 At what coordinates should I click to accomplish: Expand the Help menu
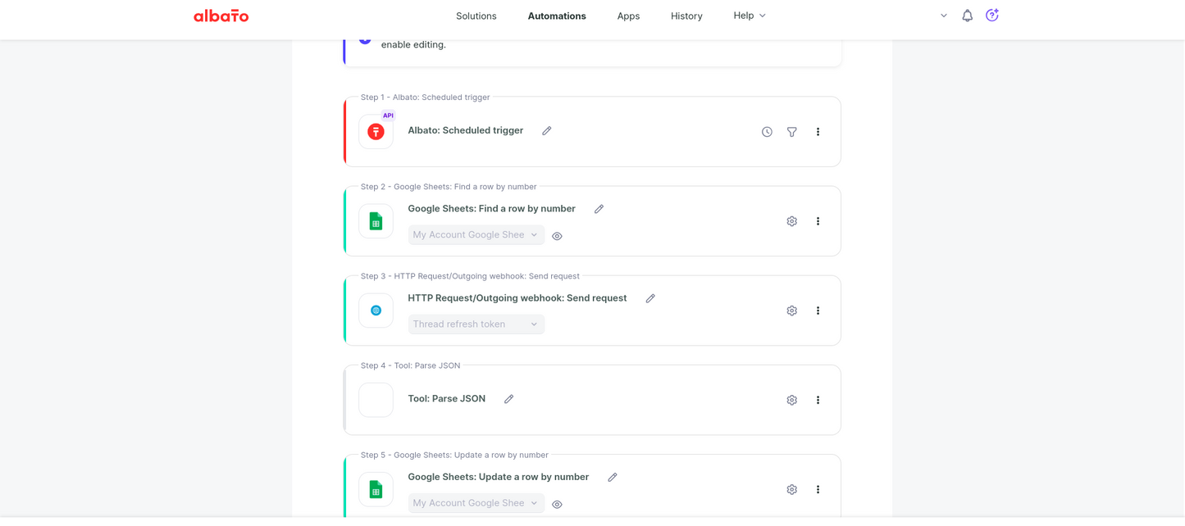[x=750, y=16]
